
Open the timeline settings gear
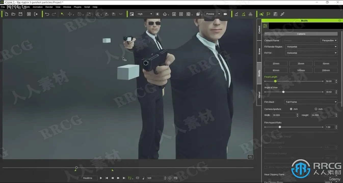[x=170, y=178]
